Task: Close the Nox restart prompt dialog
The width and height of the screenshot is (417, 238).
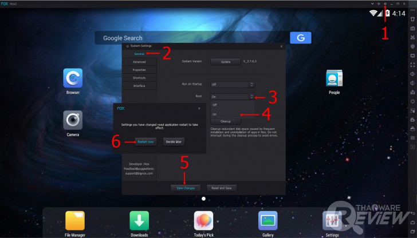Action: click(199, 108)
